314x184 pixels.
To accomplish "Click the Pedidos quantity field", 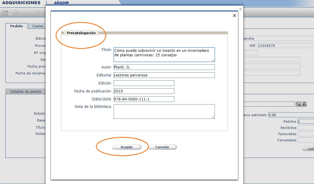I will point(305,121).
